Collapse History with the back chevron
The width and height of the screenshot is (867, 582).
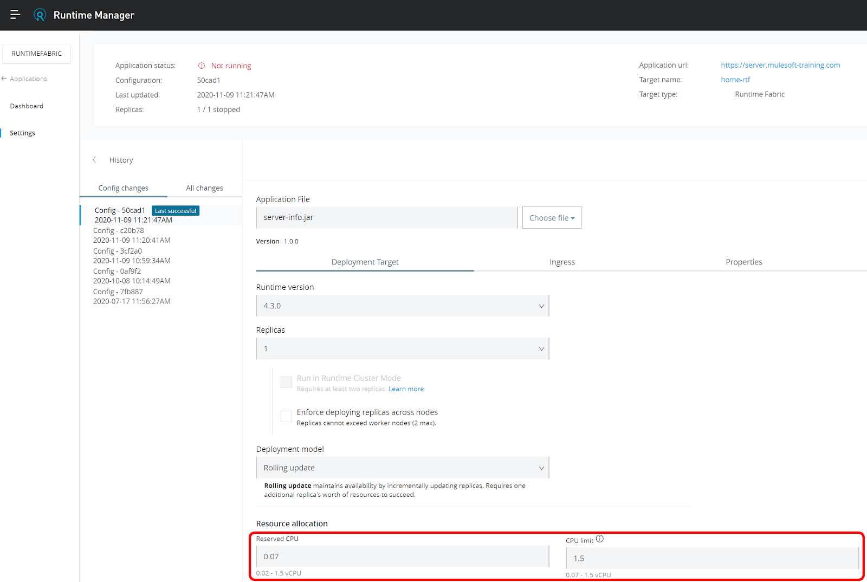[x=95, y=159]
